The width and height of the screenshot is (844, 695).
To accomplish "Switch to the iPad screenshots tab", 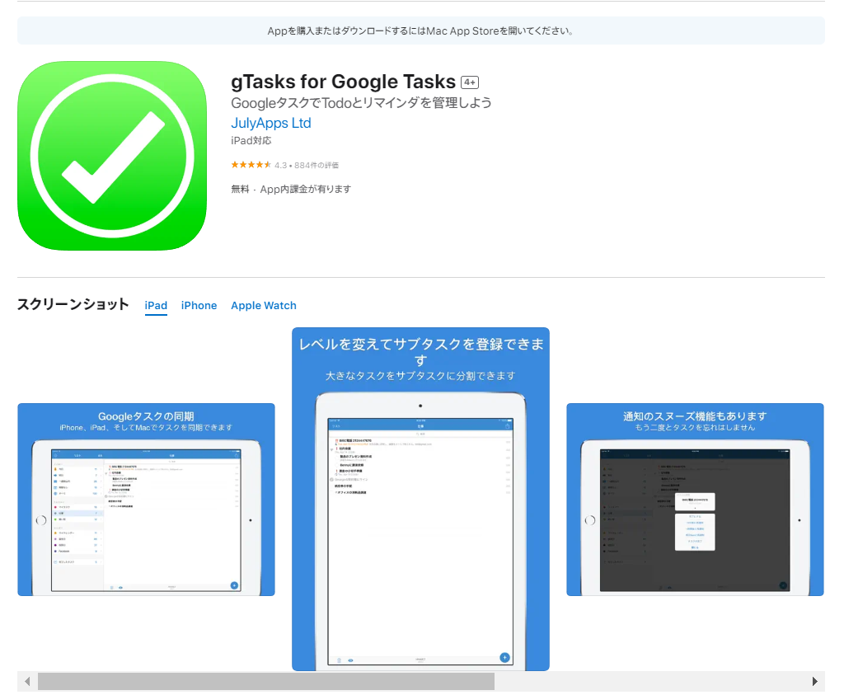I will point(156,306).
